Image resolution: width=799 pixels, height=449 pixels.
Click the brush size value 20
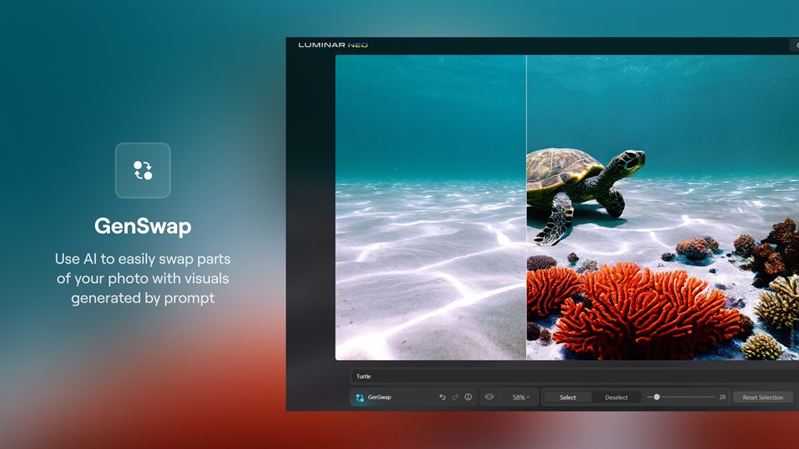pos(722,397)
